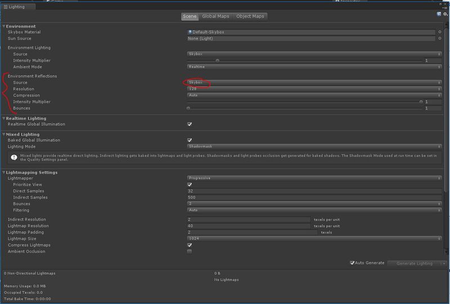Edit Lightmap Padding field

click(252, 232)
